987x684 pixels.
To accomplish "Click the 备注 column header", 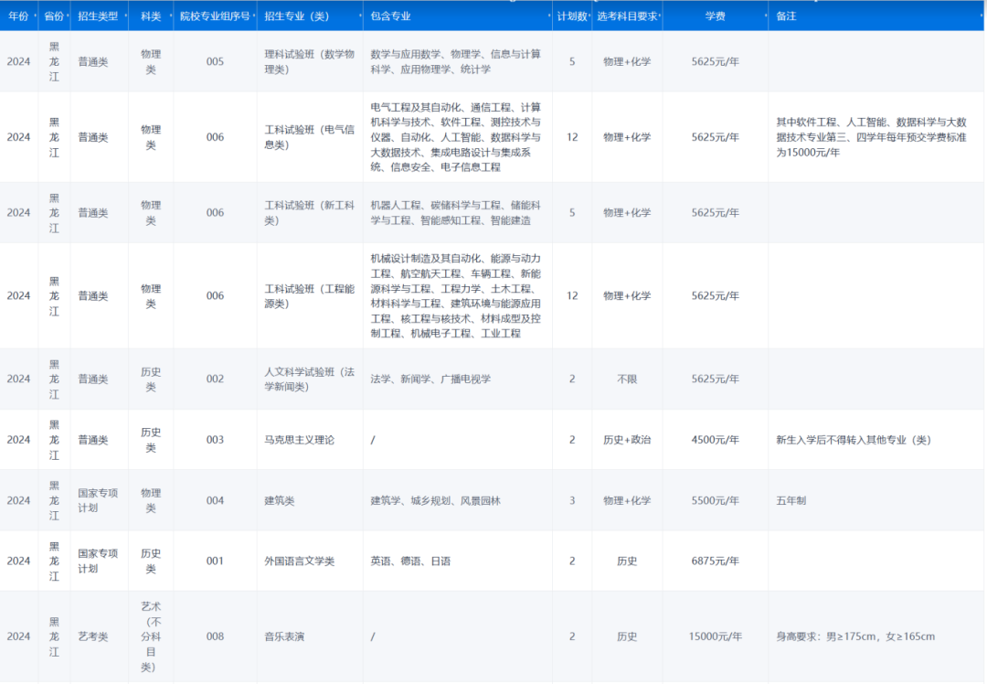I will pos(786,15).
